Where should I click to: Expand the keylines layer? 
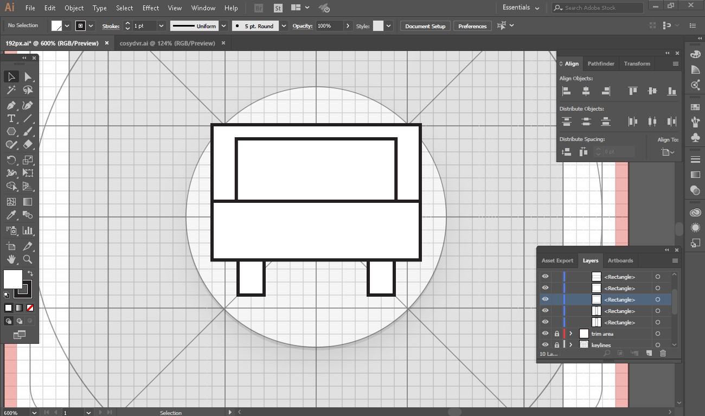tap(571, 345)
